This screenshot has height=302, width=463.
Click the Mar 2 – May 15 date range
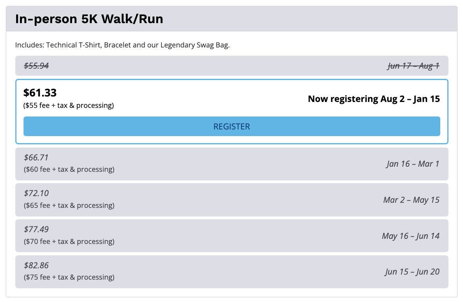411,200
